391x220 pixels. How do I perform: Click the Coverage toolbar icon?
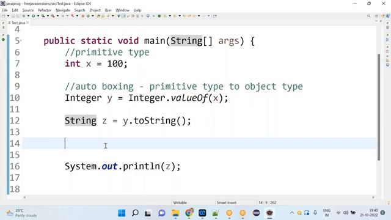click(43, 16)
